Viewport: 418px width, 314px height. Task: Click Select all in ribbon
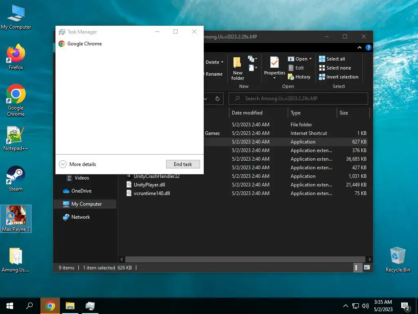coord(332,59)
